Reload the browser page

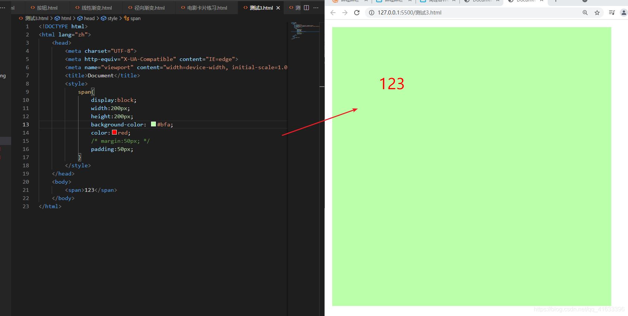tap(357, 13)
